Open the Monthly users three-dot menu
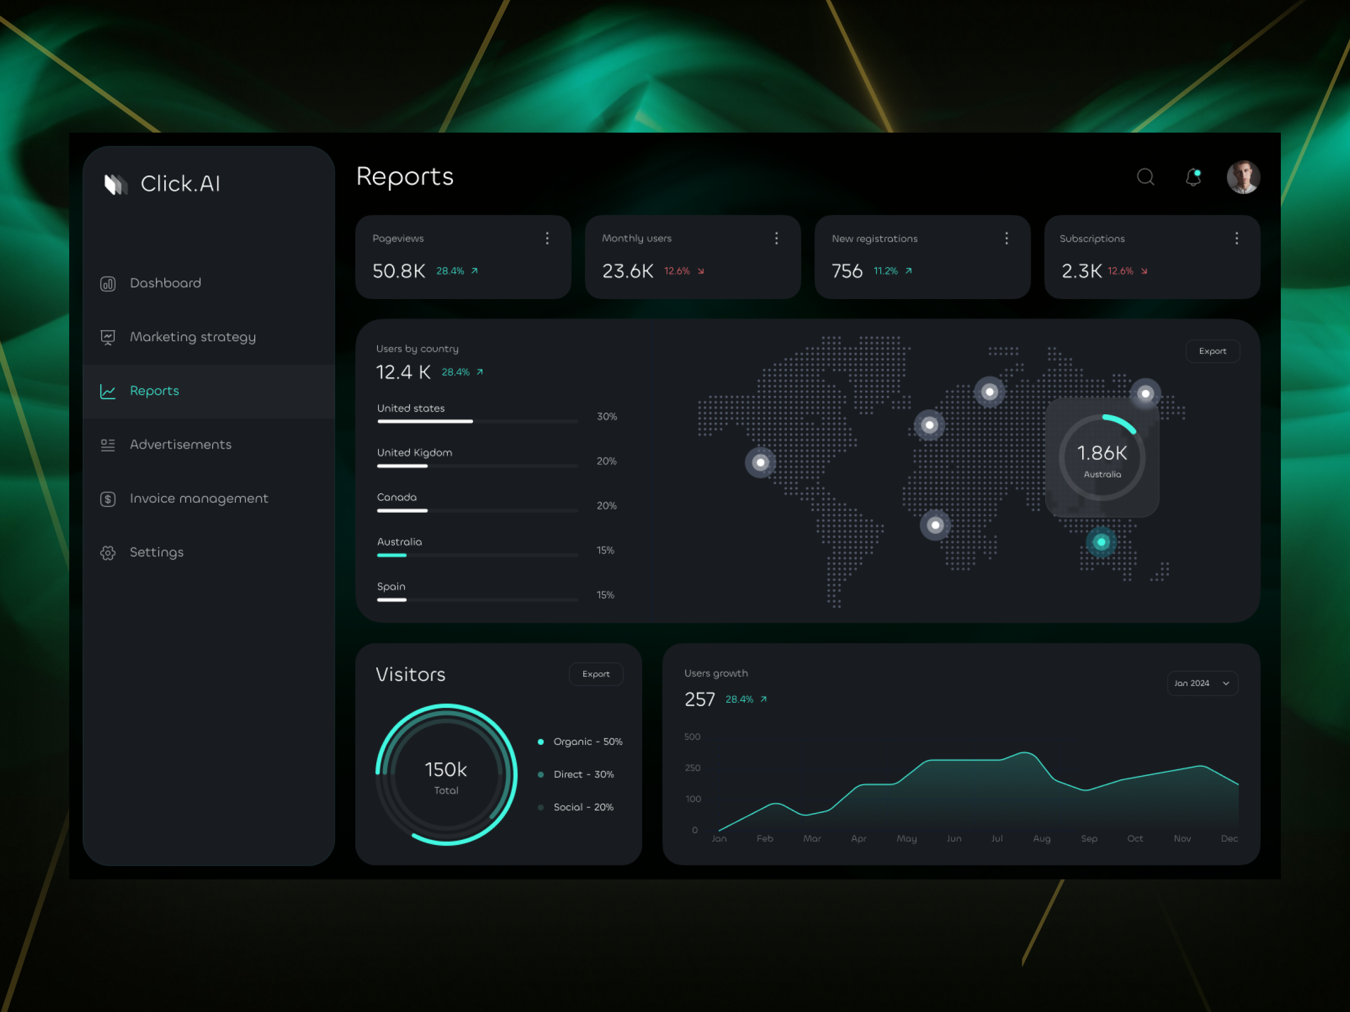1350x1012 pixels. (x=776, y=238)
